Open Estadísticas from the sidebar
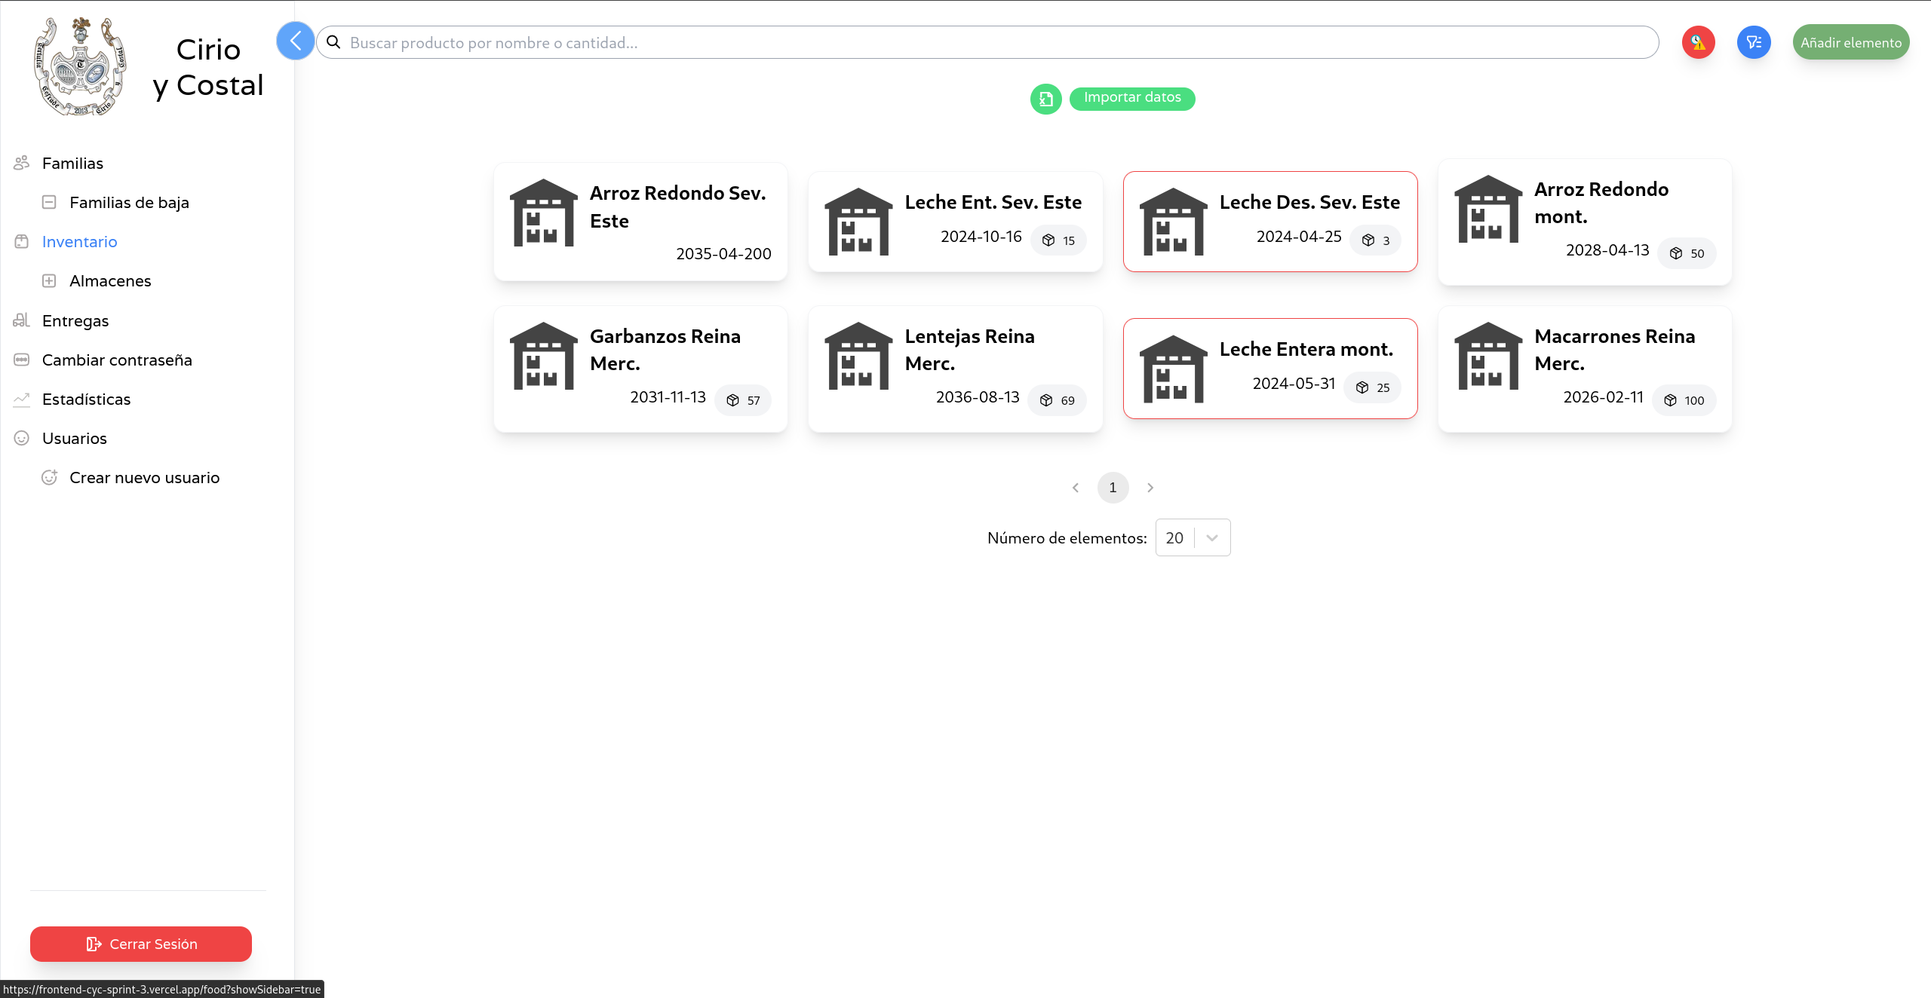This screenshot has height=998, width=1931. [x=86, y=400]
